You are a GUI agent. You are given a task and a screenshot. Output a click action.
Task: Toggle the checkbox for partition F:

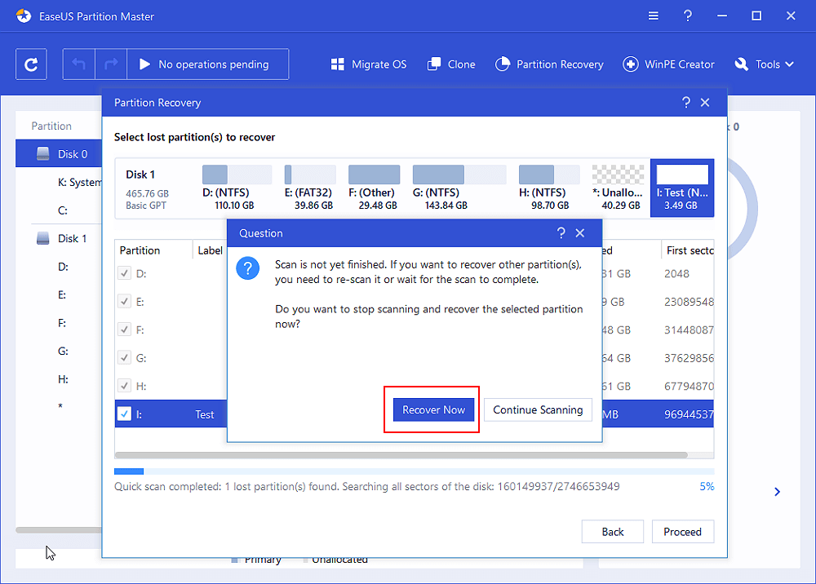pyautogui.click(x=124, y=330)
